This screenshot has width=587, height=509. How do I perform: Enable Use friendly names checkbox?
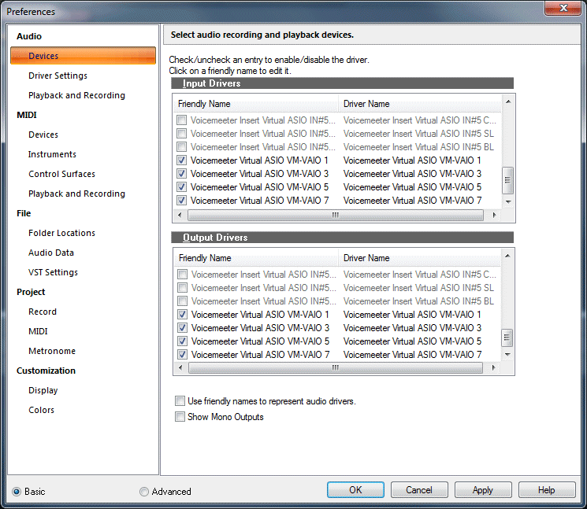click(x=180, y=401)
